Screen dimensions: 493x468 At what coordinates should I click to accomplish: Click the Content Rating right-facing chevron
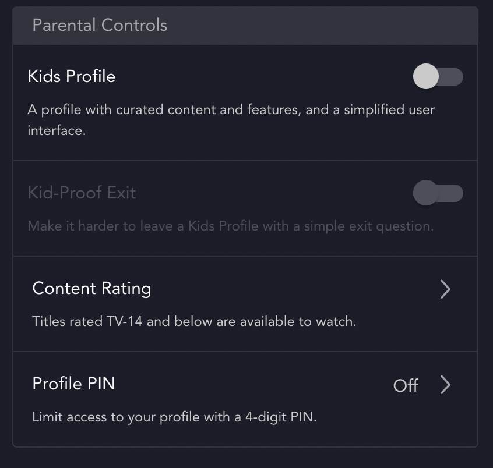pos(446,289)
